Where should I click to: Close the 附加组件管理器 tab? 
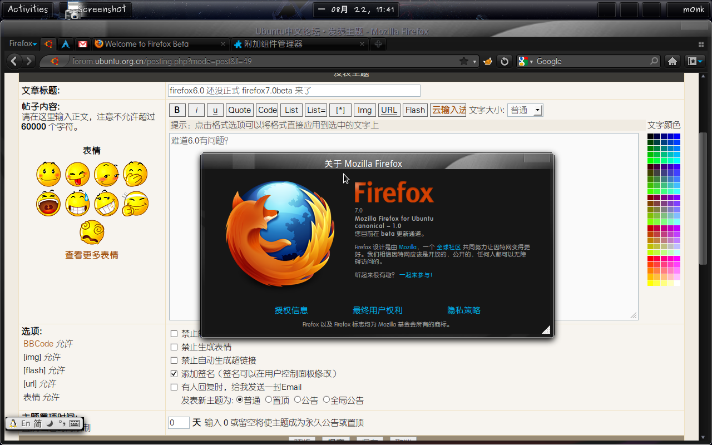pyautogui.click(x=362, y=44)
